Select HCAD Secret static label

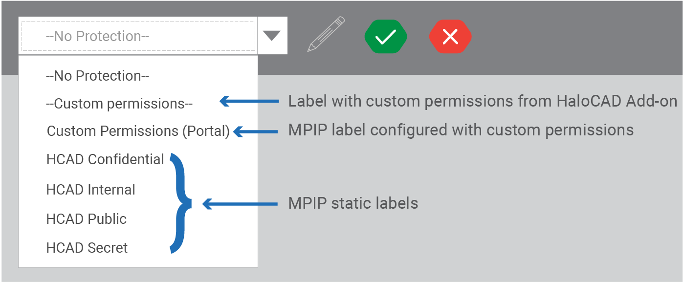(x=87, y=248)
